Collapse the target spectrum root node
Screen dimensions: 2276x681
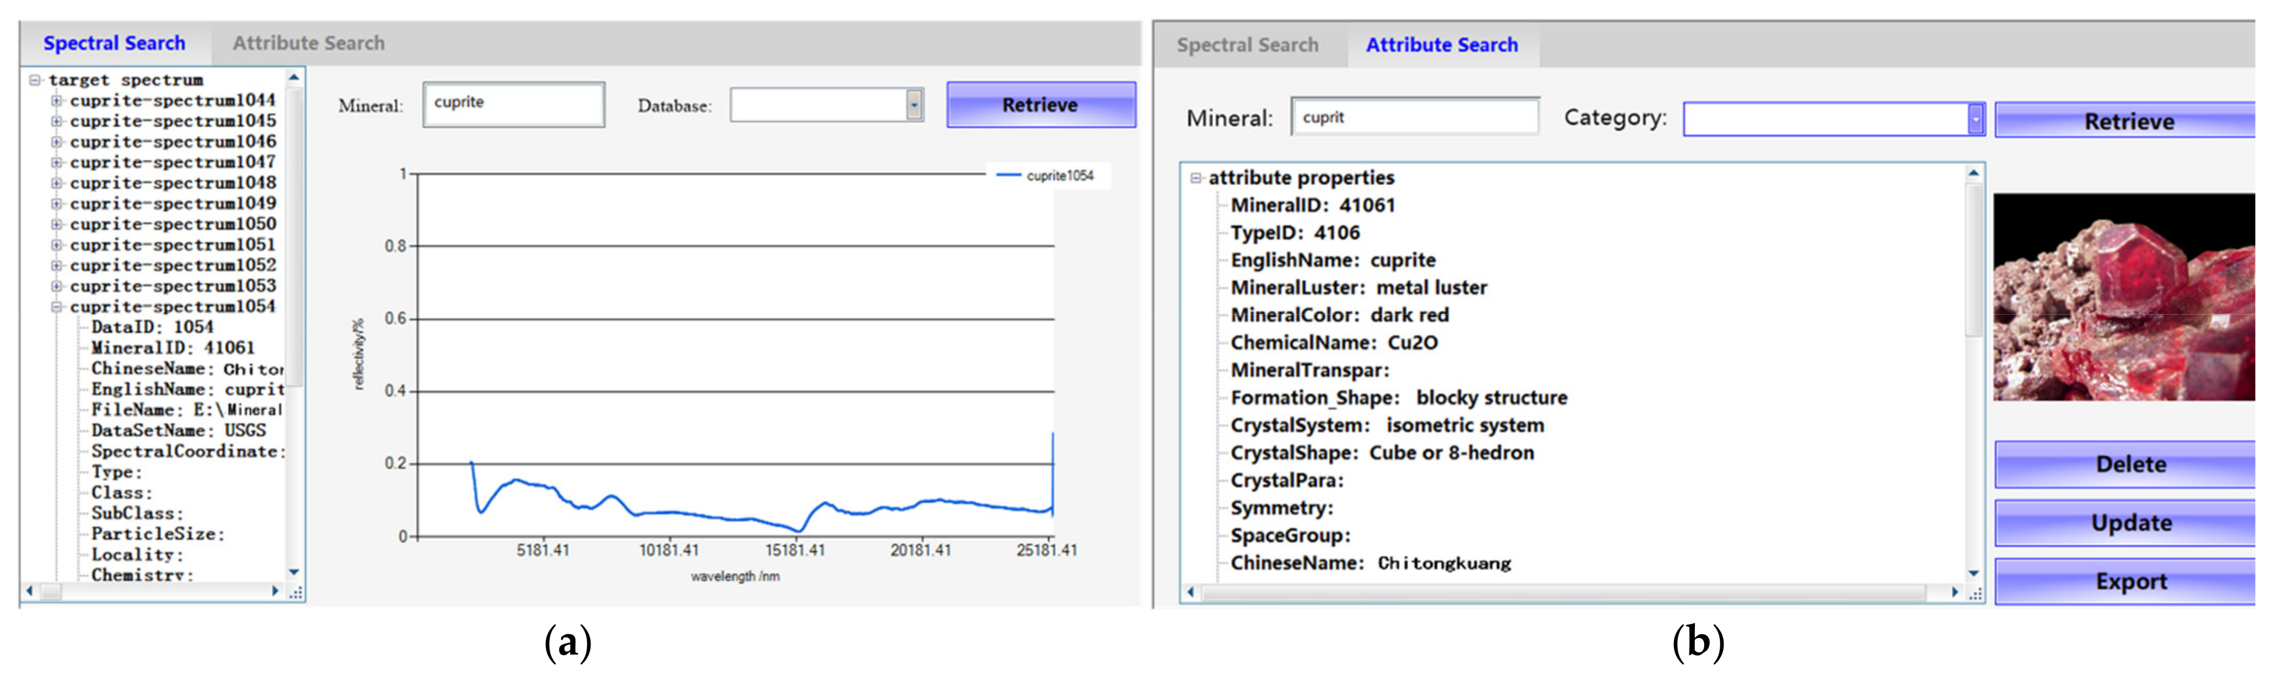point(35,80)
